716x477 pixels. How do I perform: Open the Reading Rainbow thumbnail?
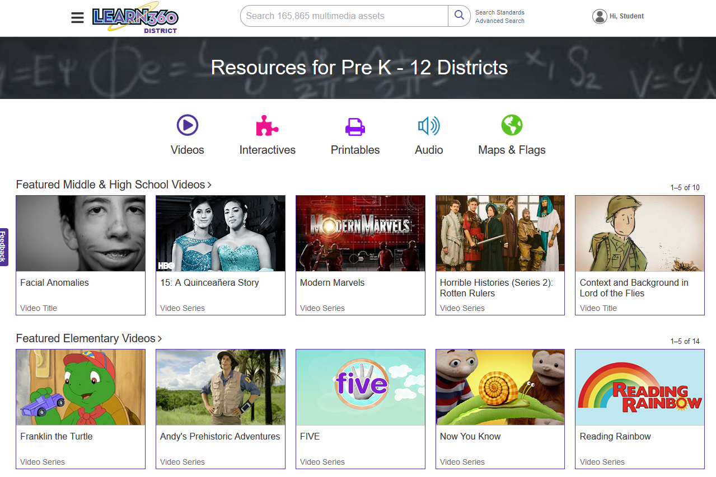(640, 387)
